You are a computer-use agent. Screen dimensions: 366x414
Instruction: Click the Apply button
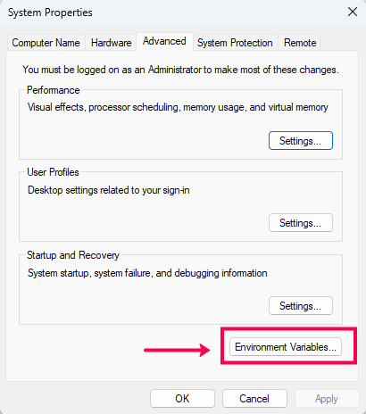(x=327, y=399)
